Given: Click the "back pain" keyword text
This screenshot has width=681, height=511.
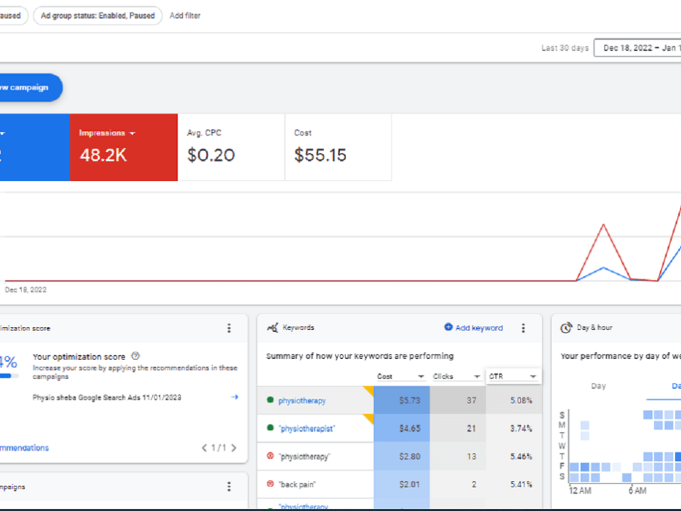Looking at the screenshot, I should pos(298,484).
